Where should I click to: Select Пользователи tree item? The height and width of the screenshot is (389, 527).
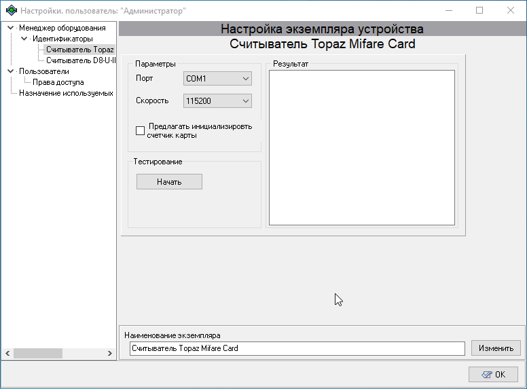(x=44, y=71)
